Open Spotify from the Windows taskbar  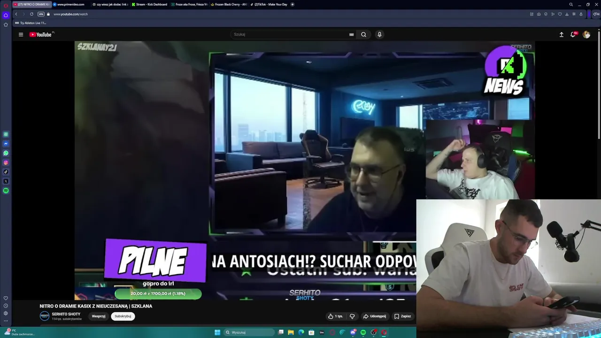tap(363, 332)
